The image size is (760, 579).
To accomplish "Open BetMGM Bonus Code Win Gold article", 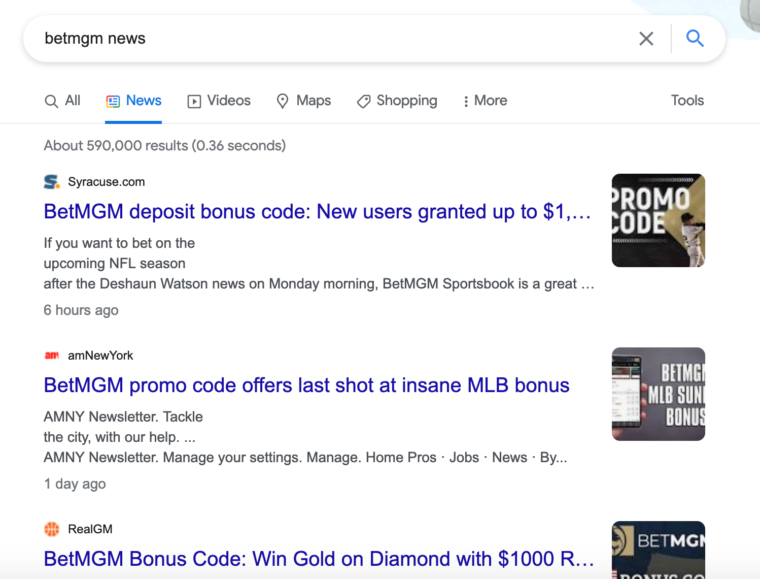I will (319, 559).
